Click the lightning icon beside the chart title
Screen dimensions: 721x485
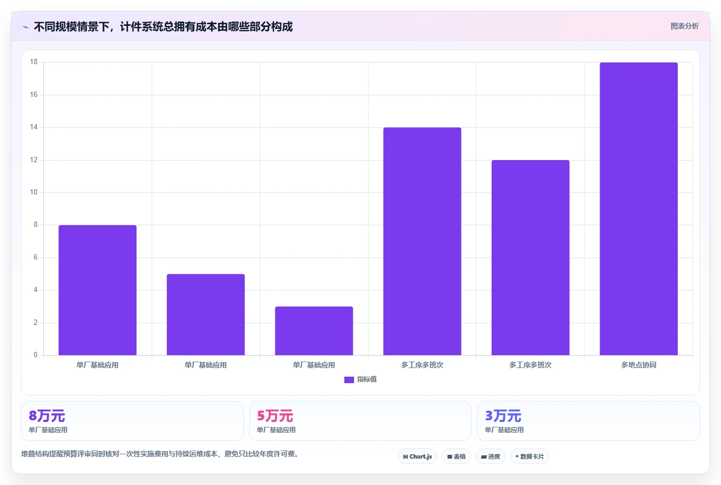click(x=25, y=27)
